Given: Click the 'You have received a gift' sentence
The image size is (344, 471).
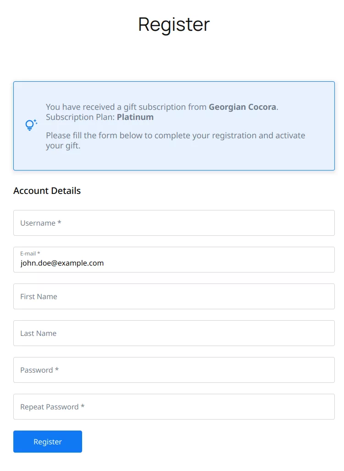Looking at the screenshot, I should coord(127,107).
